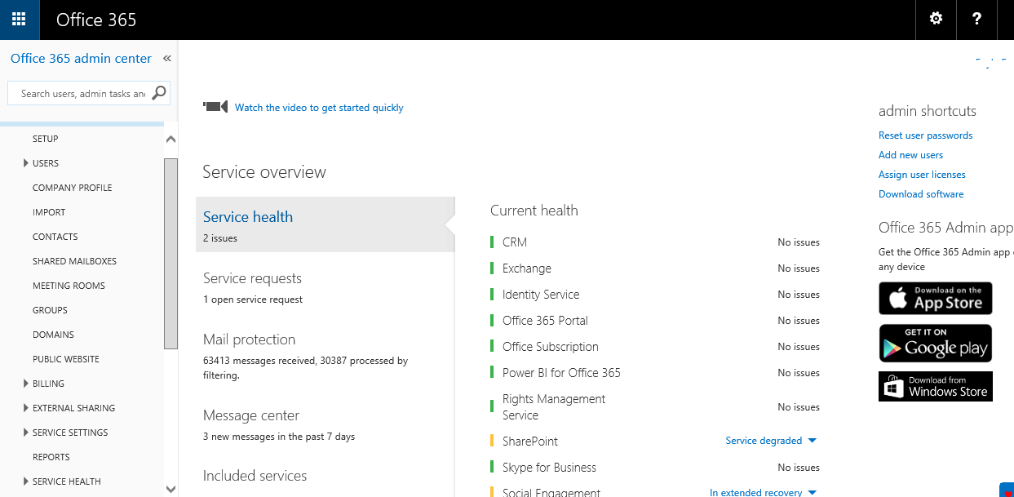Viewport: 1014px width, 497px height.
Task: Click the Windows Store download badge
Action: [935, 386]
